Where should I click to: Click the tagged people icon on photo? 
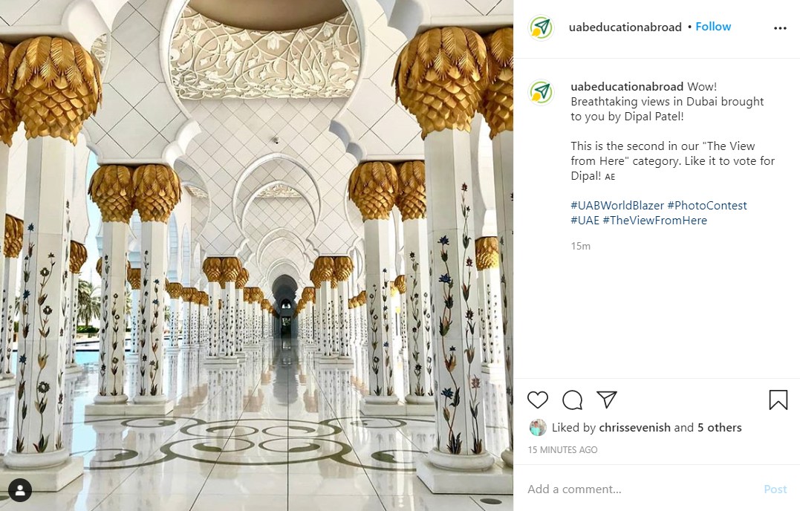pyautogui.click(x=20, y=490)
